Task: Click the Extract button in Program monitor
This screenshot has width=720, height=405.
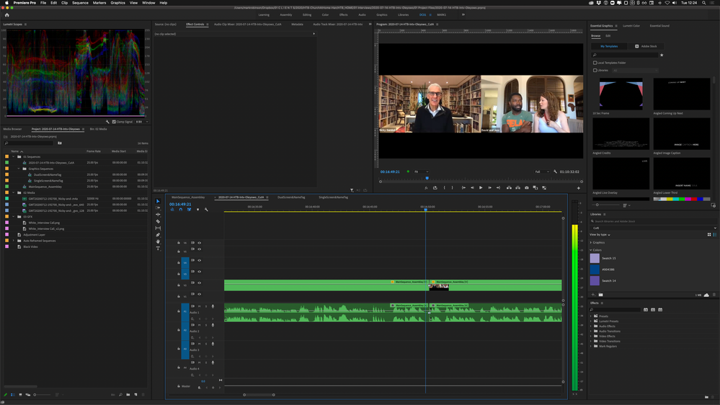Action: tap(517, 188)
